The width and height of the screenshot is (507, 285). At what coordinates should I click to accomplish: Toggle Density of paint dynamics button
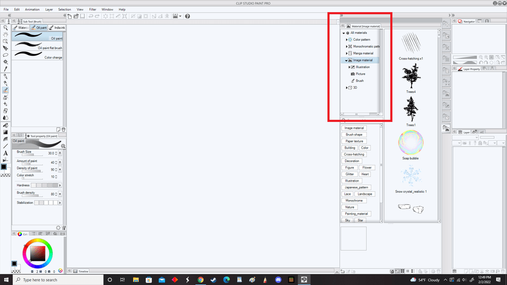[60, 169]
